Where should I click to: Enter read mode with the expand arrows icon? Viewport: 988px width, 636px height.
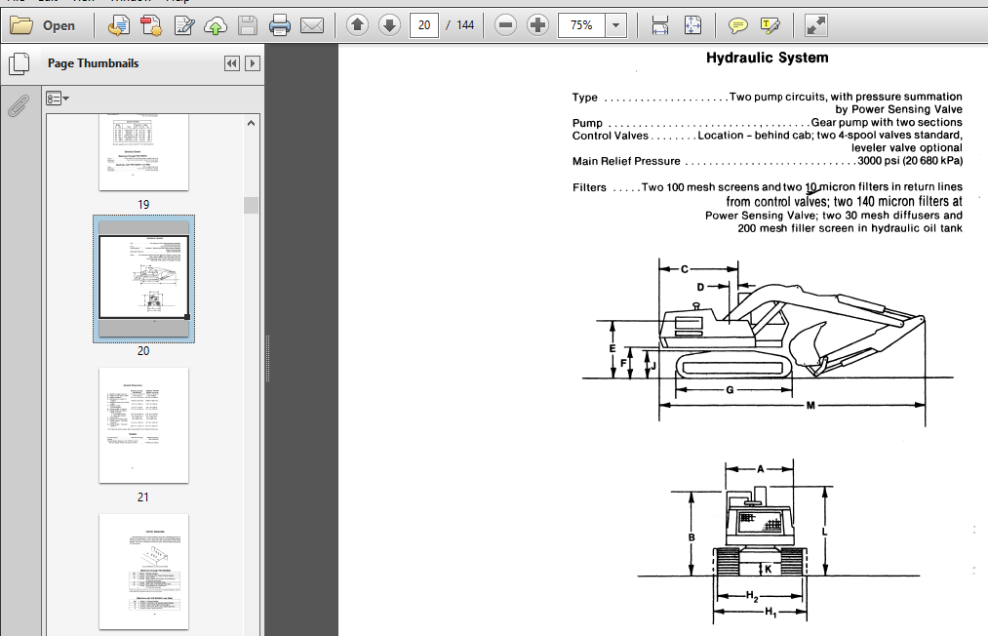coord(816,25)
